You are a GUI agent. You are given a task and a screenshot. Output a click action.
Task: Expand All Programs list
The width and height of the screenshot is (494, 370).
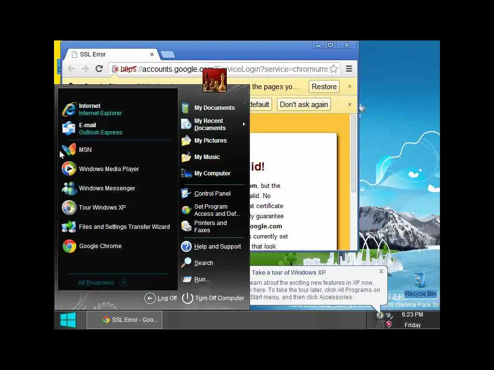(x=102, y=282)
